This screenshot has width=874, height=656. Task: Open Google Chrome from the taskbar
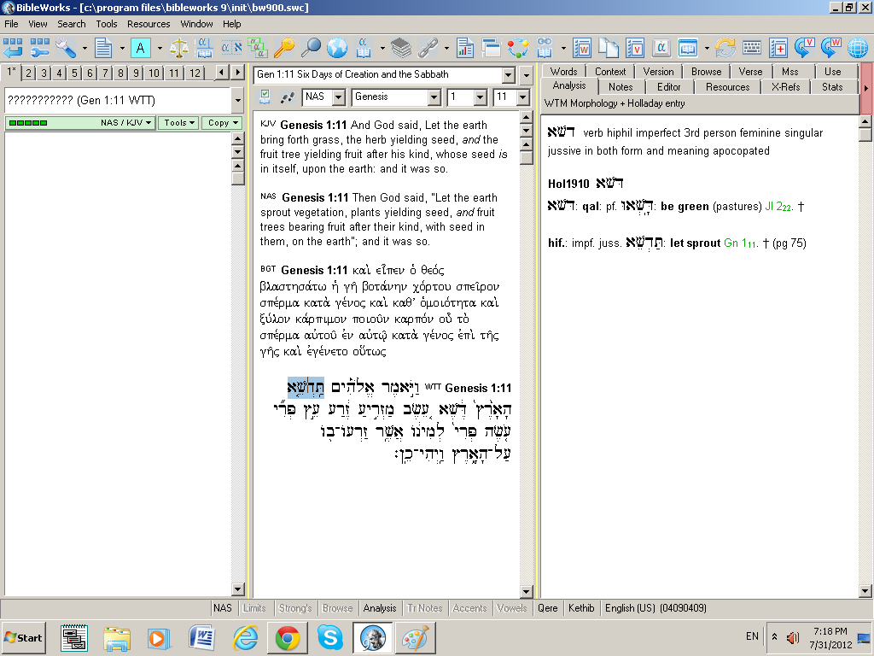coord(288,637)
